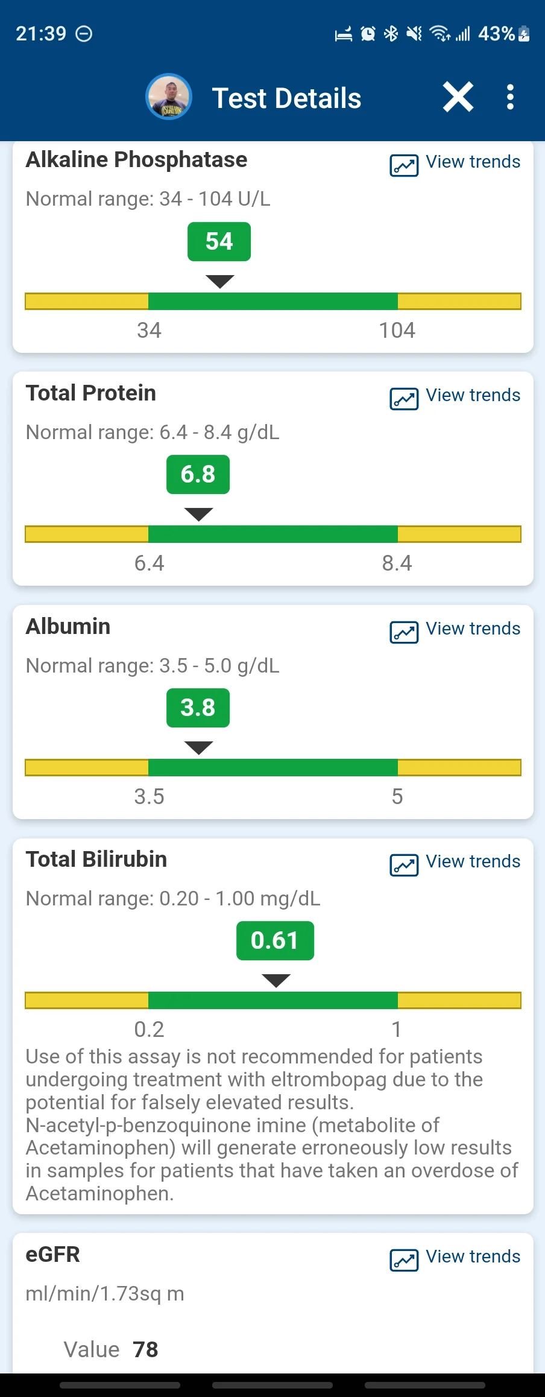Open View trends link for Albumin
The image size is (545, 1397).
pos(473,629)
